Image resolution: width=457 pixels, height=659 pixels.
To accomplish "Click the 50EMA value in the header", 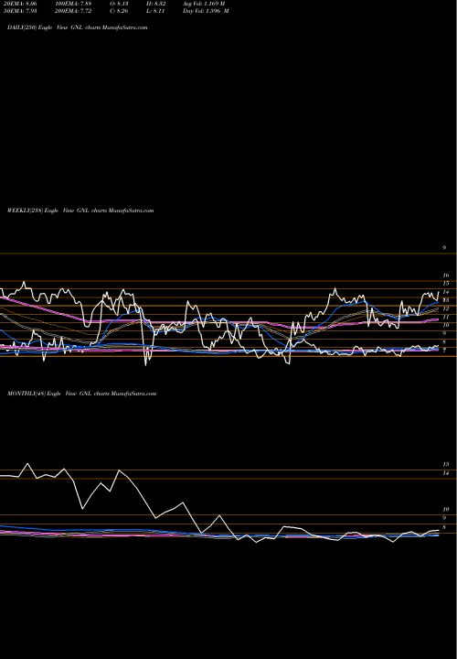I will click(19, 11).
